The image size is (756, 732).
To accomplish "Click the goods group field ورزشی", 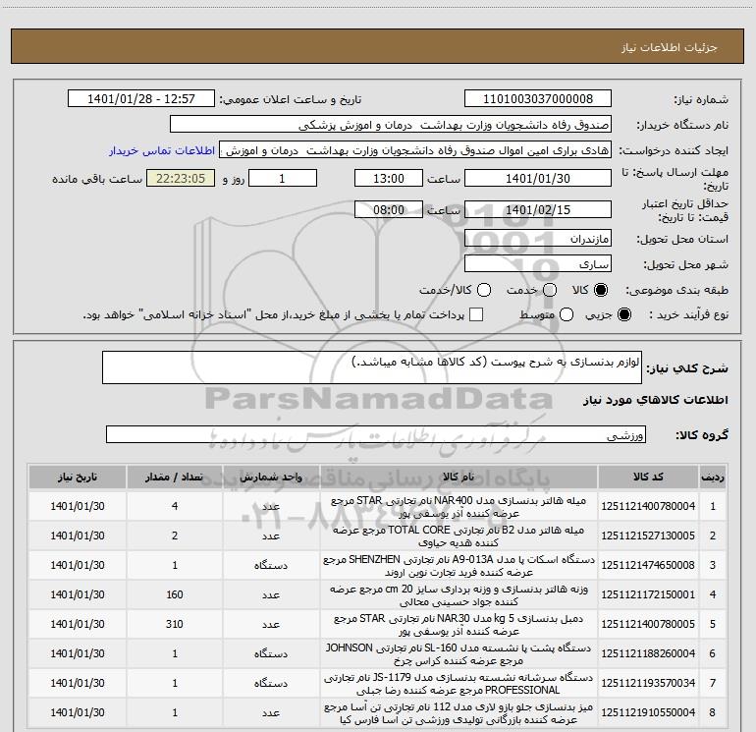I will 376,434.
